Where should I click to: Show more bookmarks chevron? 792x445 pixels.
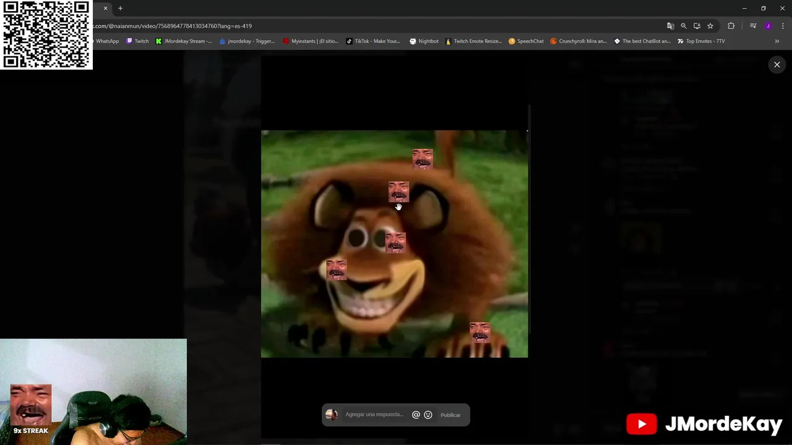[x=777, y=41]
